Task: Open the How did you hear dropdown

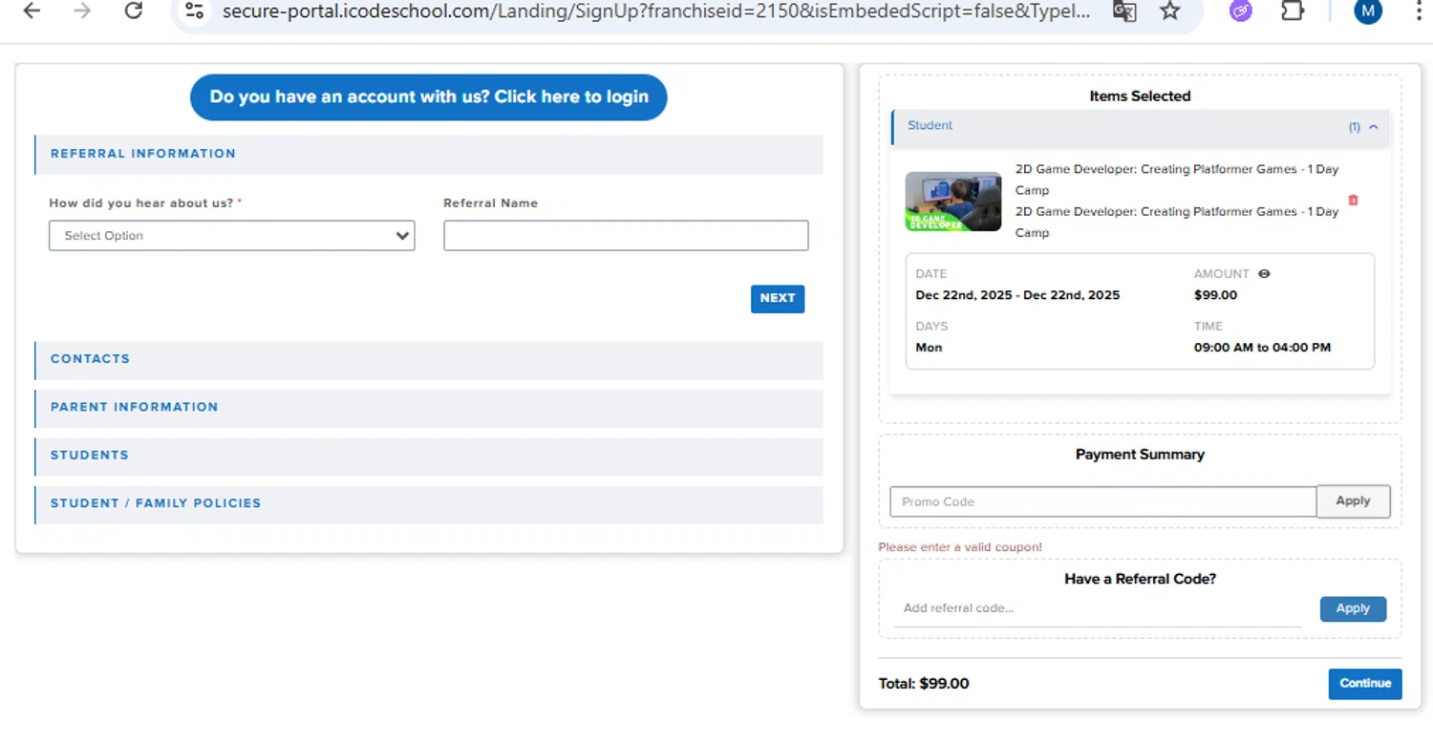Action: [x=232, y=236]
